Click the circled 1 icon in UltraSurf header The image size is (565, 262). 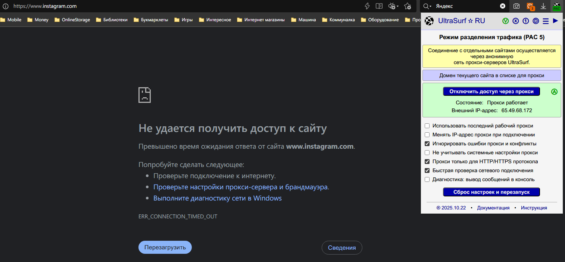(x=526, y=21)
